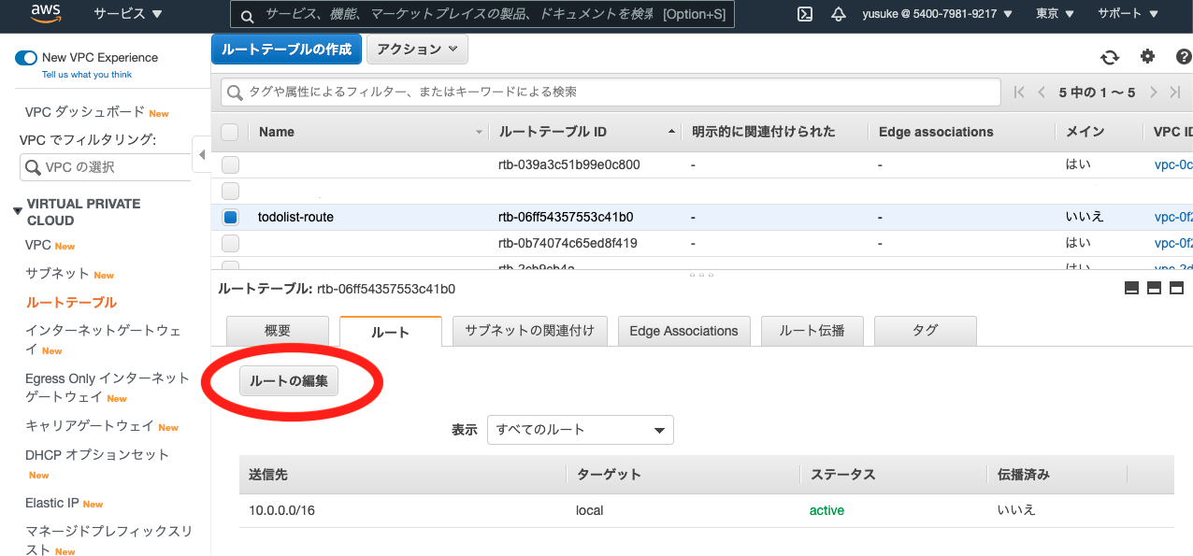The width and height of the screenshot is (1193, 556).
Task: Uncheck the todolist-route row checkbox
Action: point(230,217)
